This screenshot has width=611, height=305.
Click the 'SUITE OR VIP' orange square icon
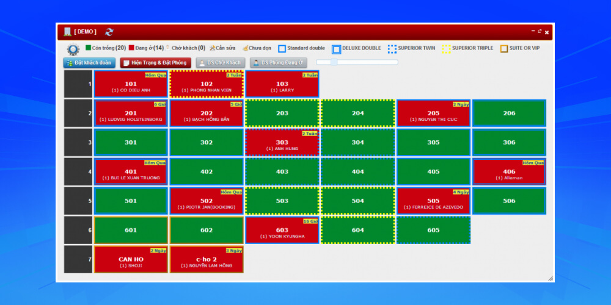pyautogui.click(x=504, y=49)
